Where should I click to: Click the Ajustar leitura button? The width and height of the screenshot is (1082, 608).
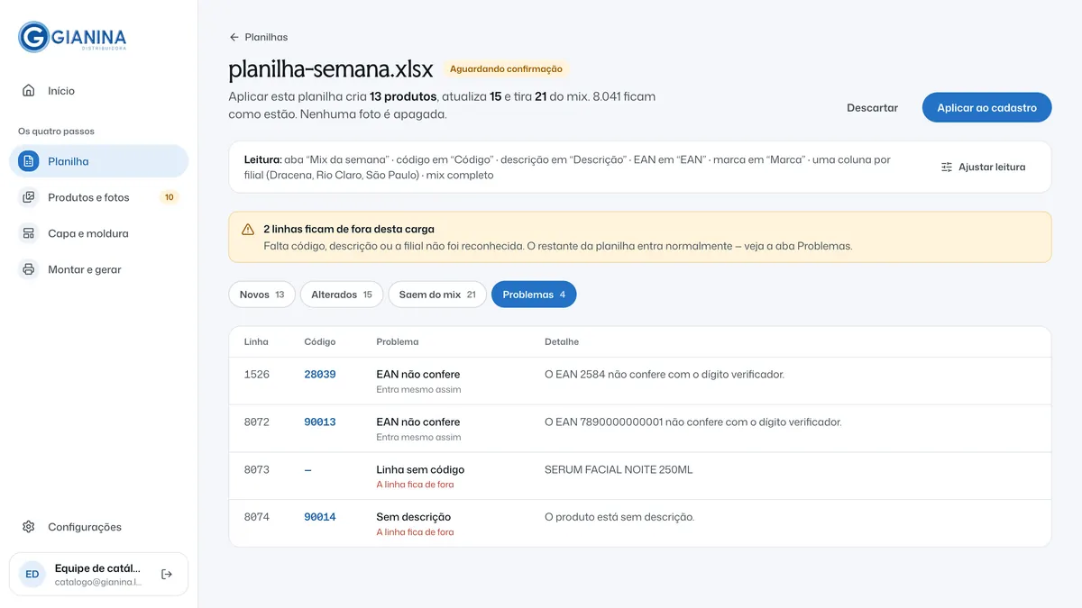[983, 167]
